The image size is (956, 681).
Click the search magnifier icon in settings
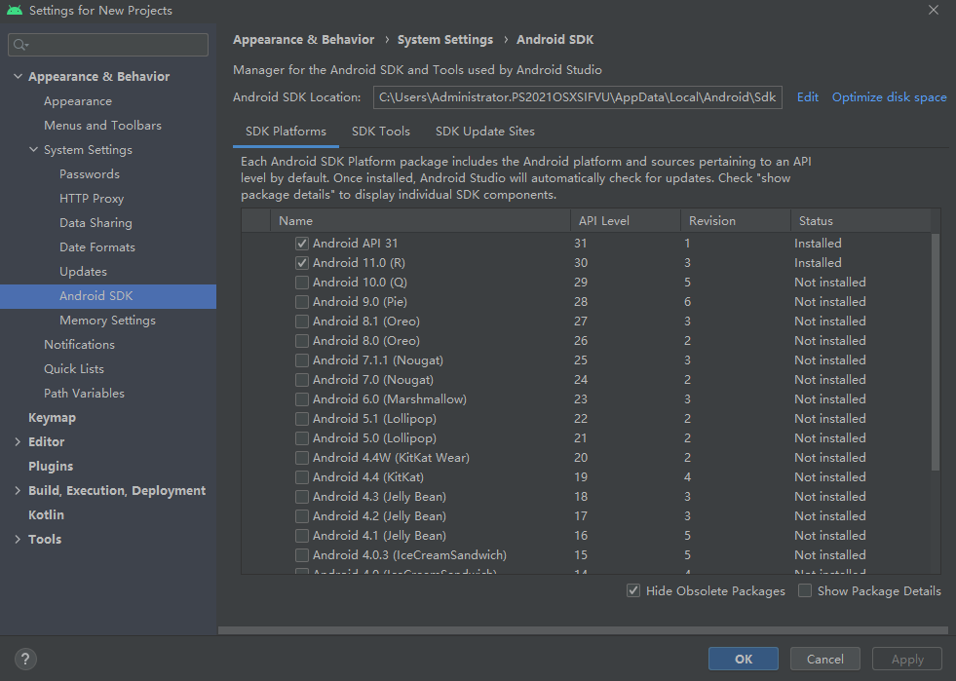click(21, 45)
